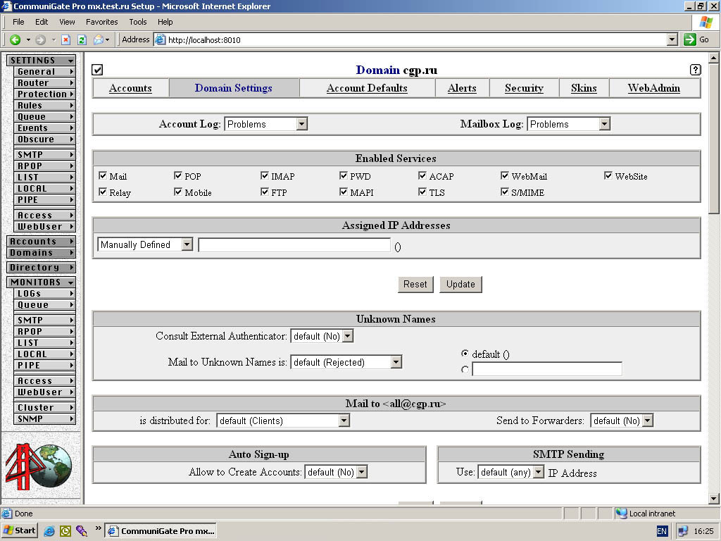Disable the Relay service checkbox
Image resolution: width=721 pixels, height=541 pixels.
(103, 192)
